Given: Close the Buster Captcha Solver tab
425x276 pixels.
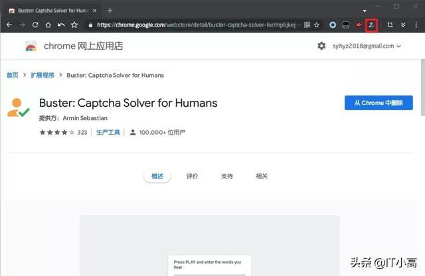Looking at the screenshot, I should click(94, 11).
